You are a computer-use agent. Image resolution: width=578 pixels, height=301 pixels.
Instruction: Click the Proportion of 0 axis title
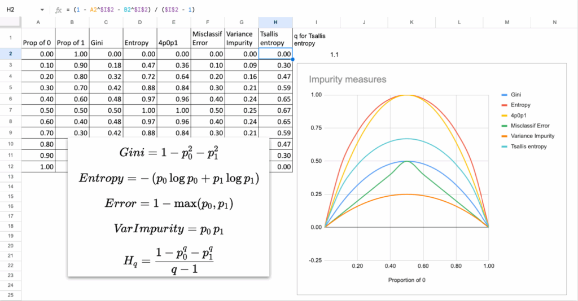click(x=409, y=280)
